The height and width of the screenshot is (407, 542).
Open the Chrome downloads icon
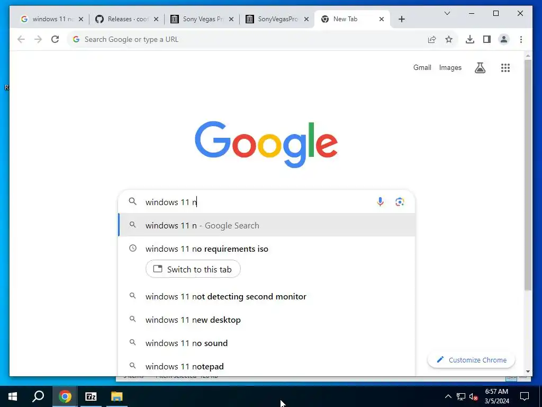click(470, 39)
